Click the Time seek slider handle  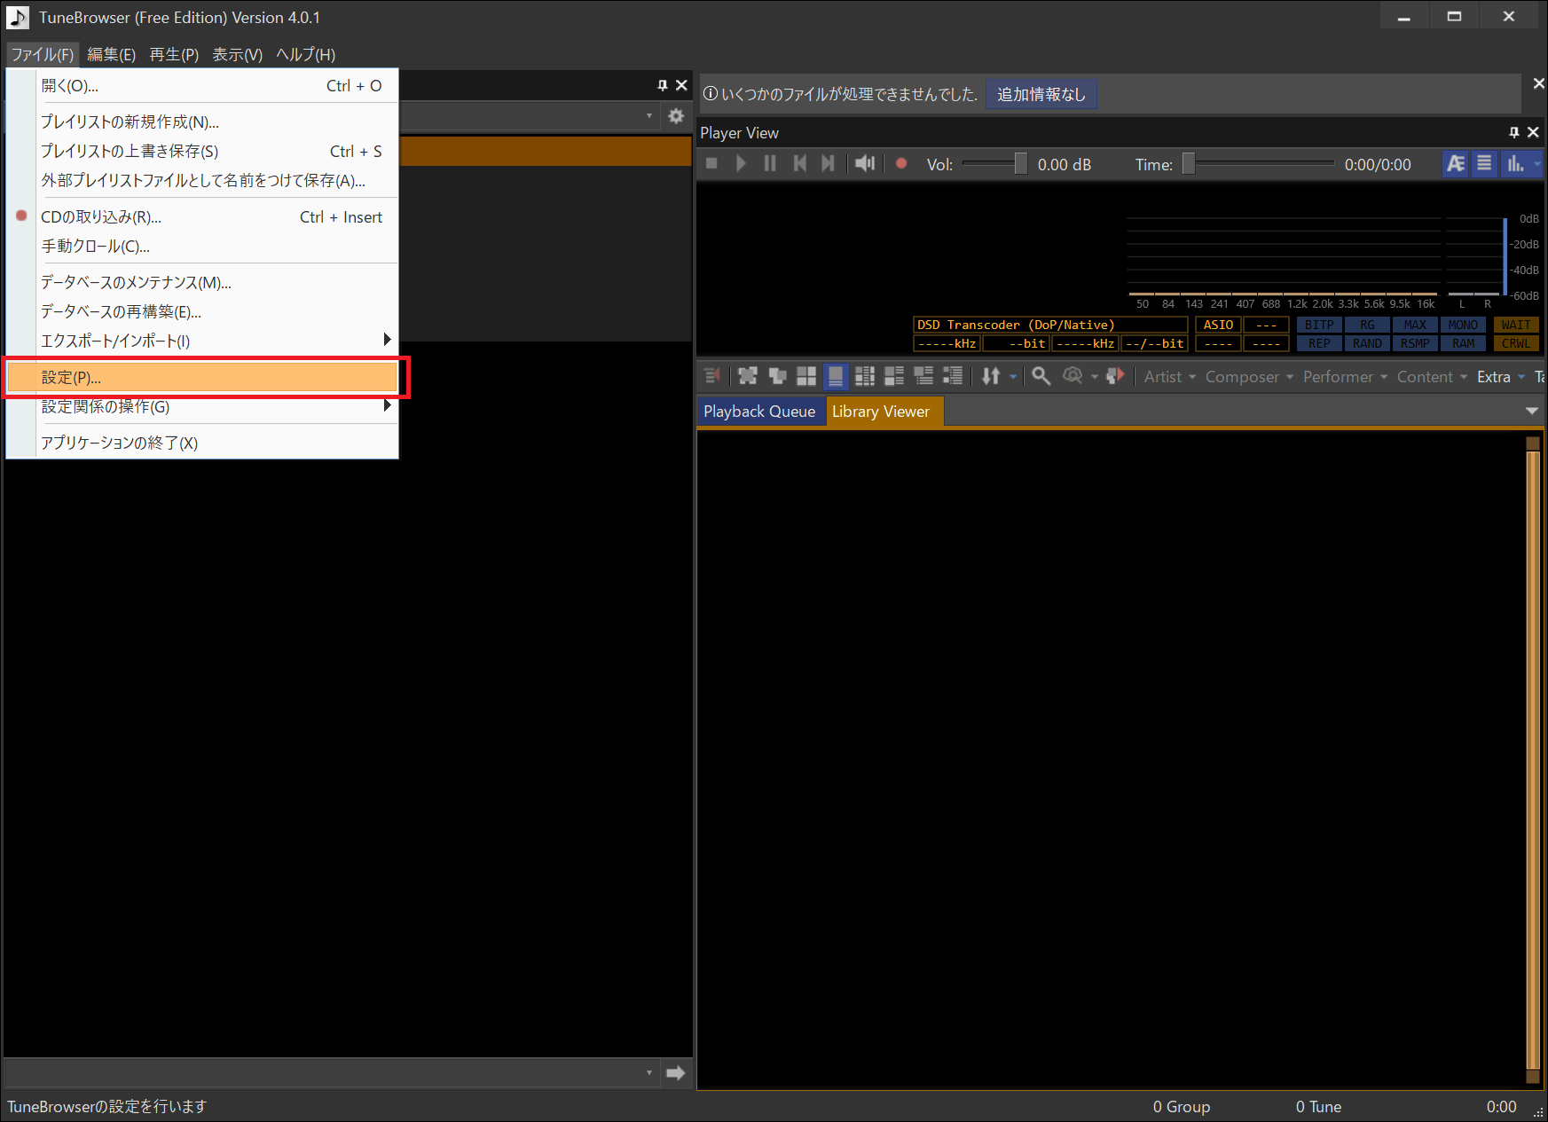coord(1189,163)
